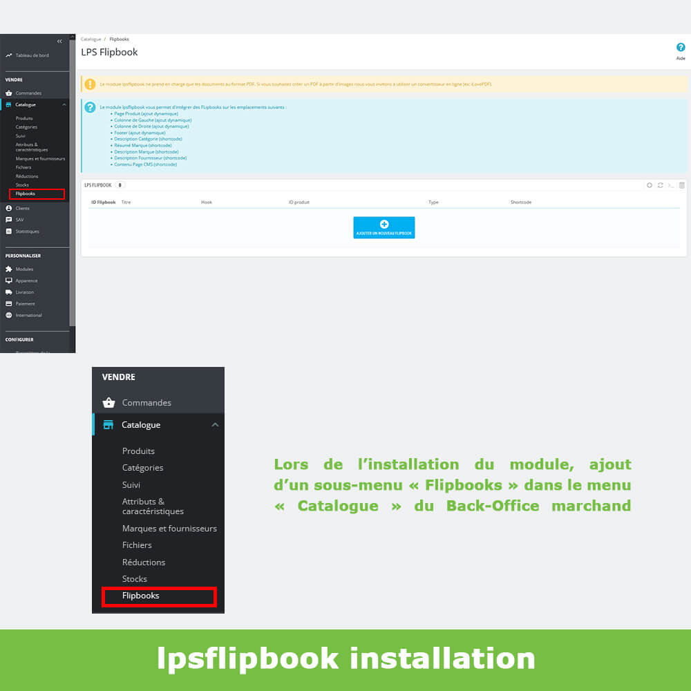Click 'Description Marque (shortcode)' list entry

[146, 151]
